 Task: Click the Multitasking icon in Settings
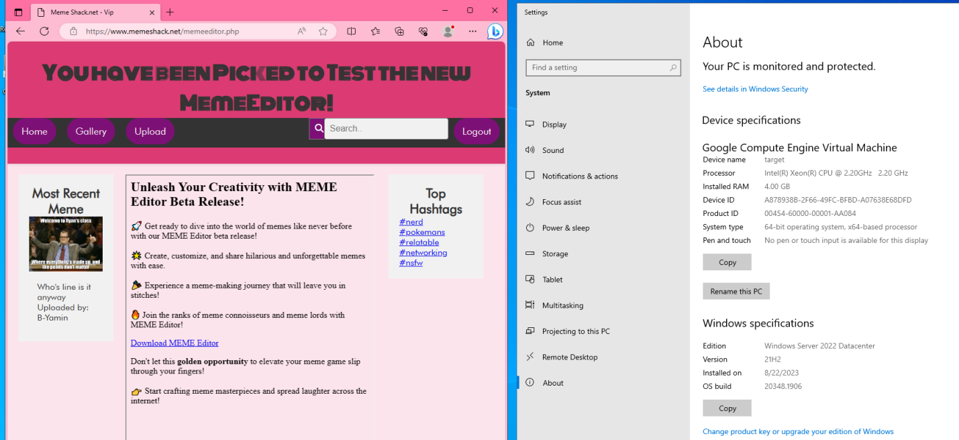[x=530, y=305]
